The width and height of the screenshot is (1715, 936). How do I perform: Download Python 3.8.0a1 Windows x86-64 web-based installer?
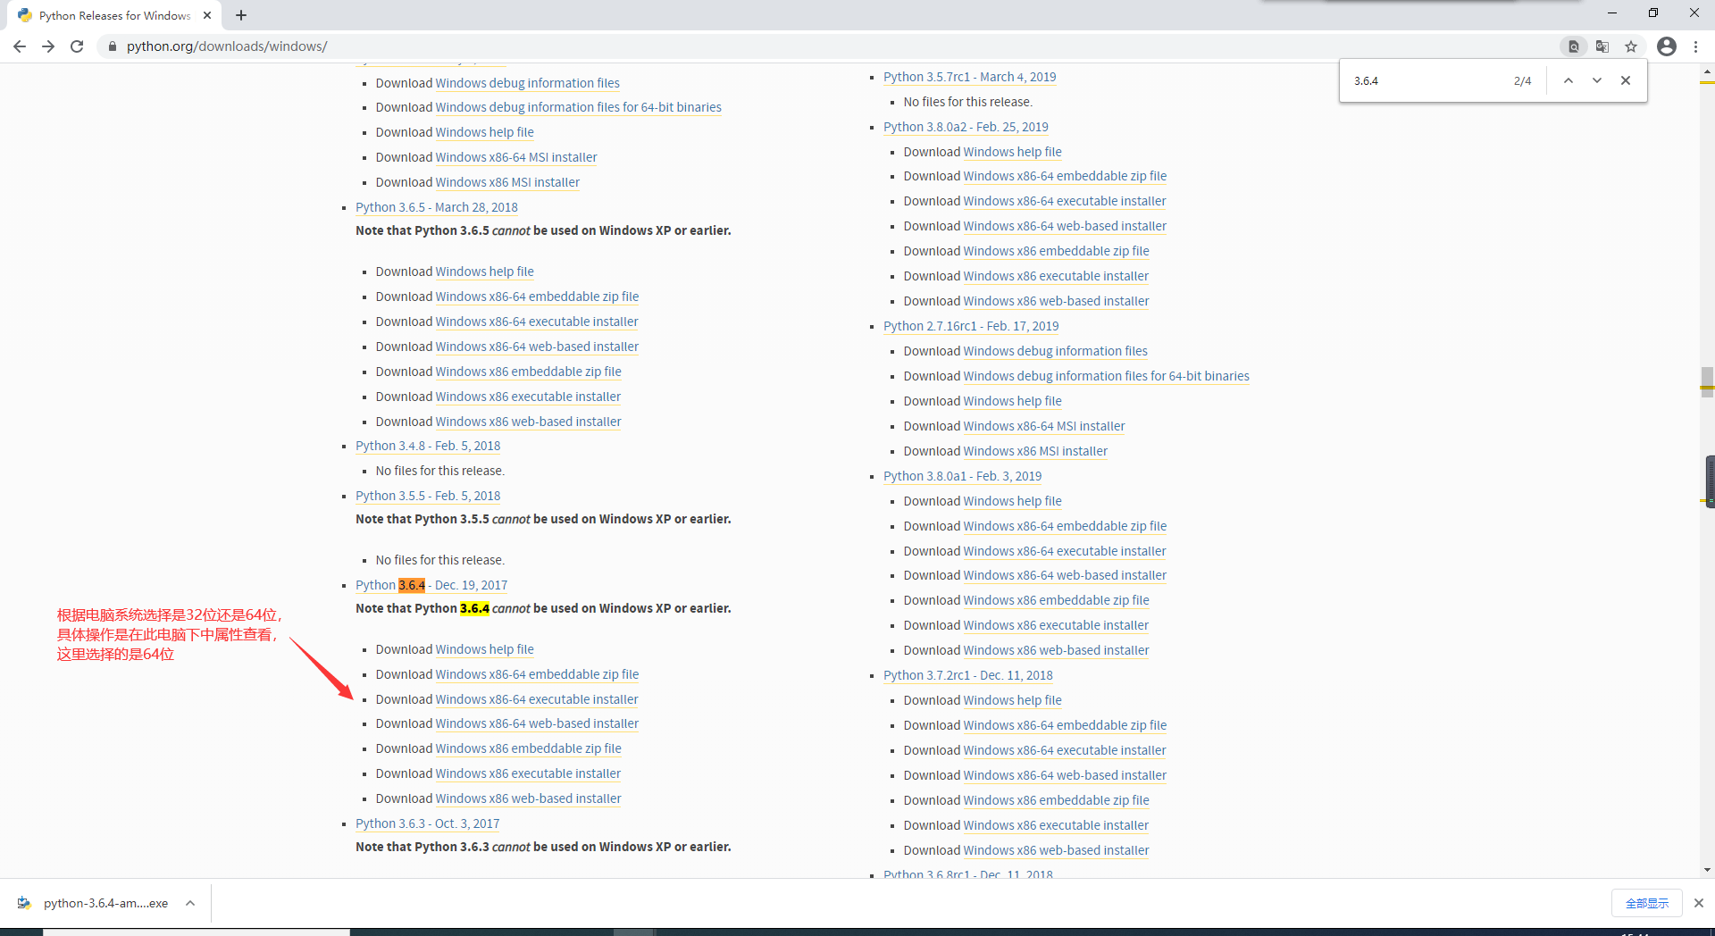(1065, 575)
